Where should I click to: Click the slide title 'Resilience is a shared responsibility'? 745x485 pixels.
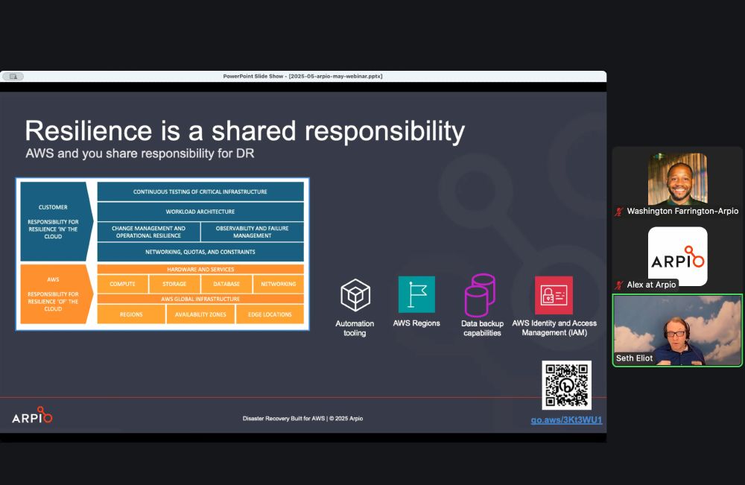coord(244,130)
